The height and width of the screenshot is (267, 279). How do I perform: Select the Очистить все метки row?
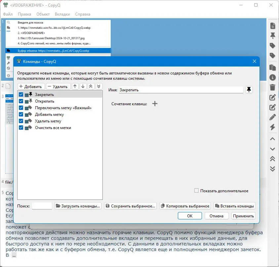60,127
